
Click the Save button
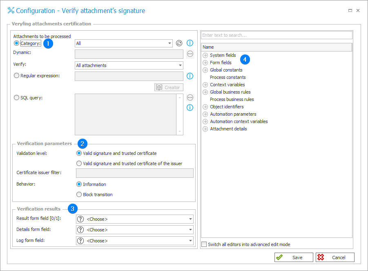[294, 258]
